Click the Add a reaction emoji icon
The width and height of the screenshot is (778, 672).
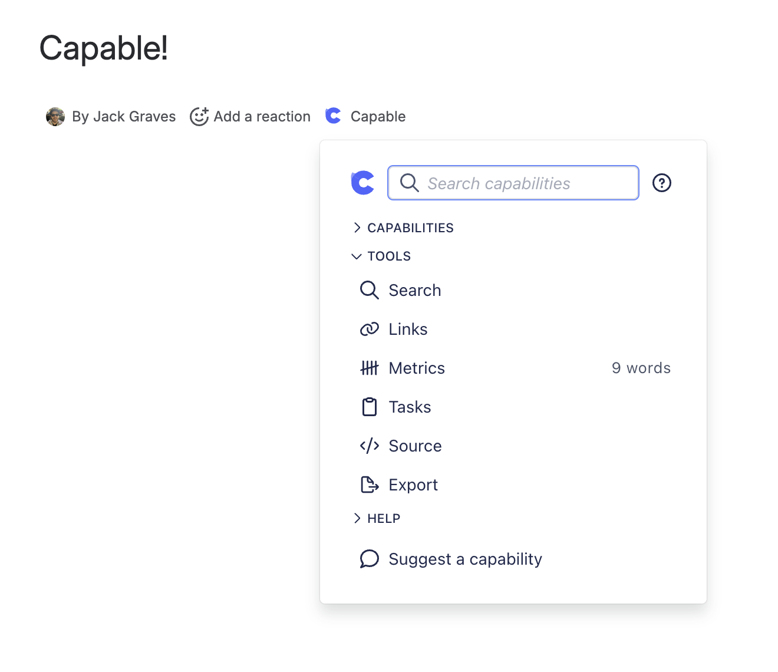coord(199,117)
